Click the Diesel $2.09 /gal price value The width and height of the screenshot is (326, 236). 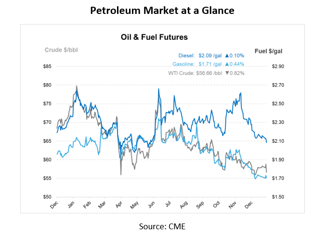pos(210,55)
